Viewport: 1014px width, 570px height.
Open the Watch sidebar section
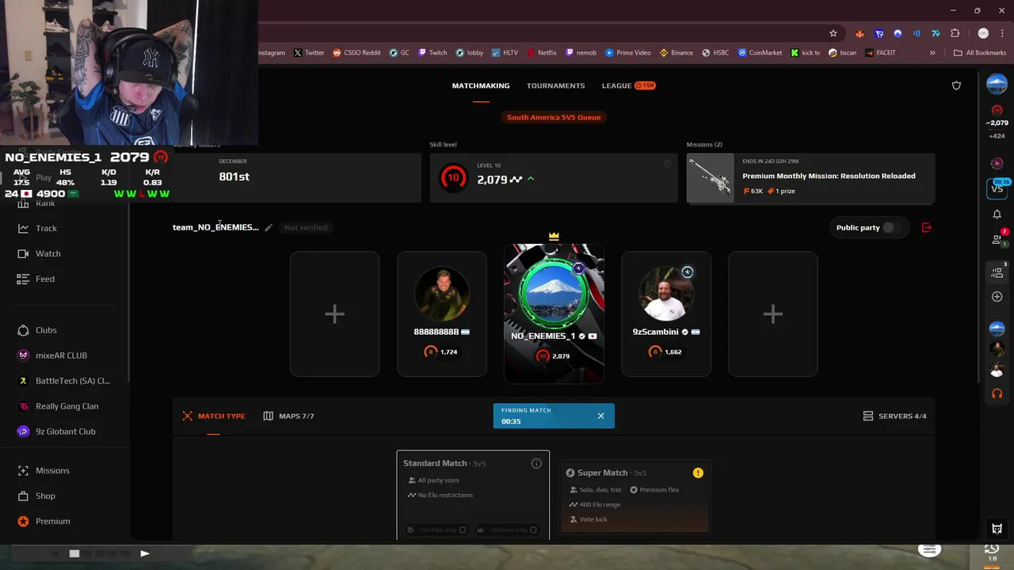[48, 253]
